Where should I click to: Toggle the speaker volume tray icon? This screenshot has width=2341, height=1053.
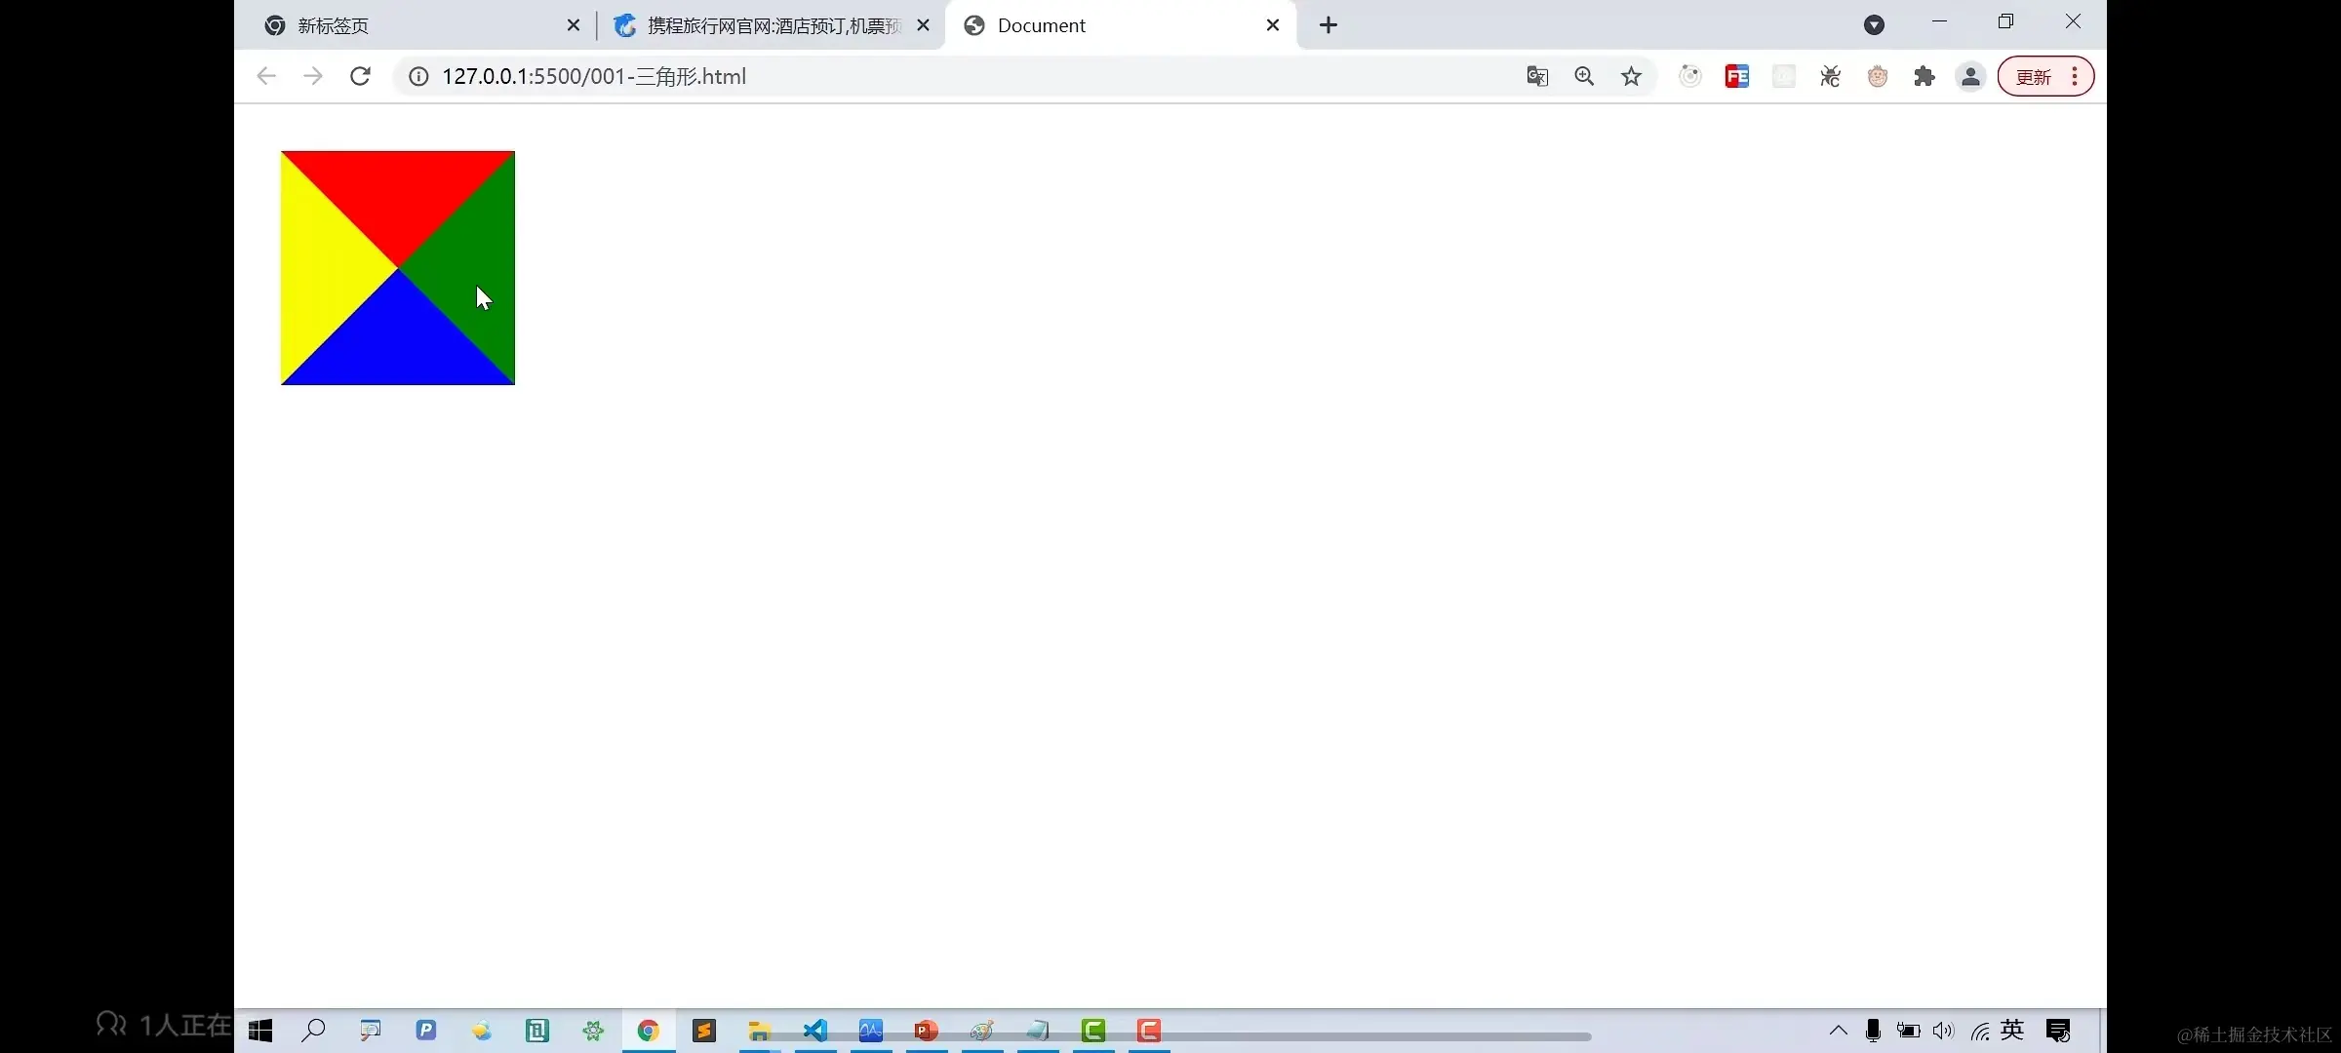[x=1943, y=1031]
